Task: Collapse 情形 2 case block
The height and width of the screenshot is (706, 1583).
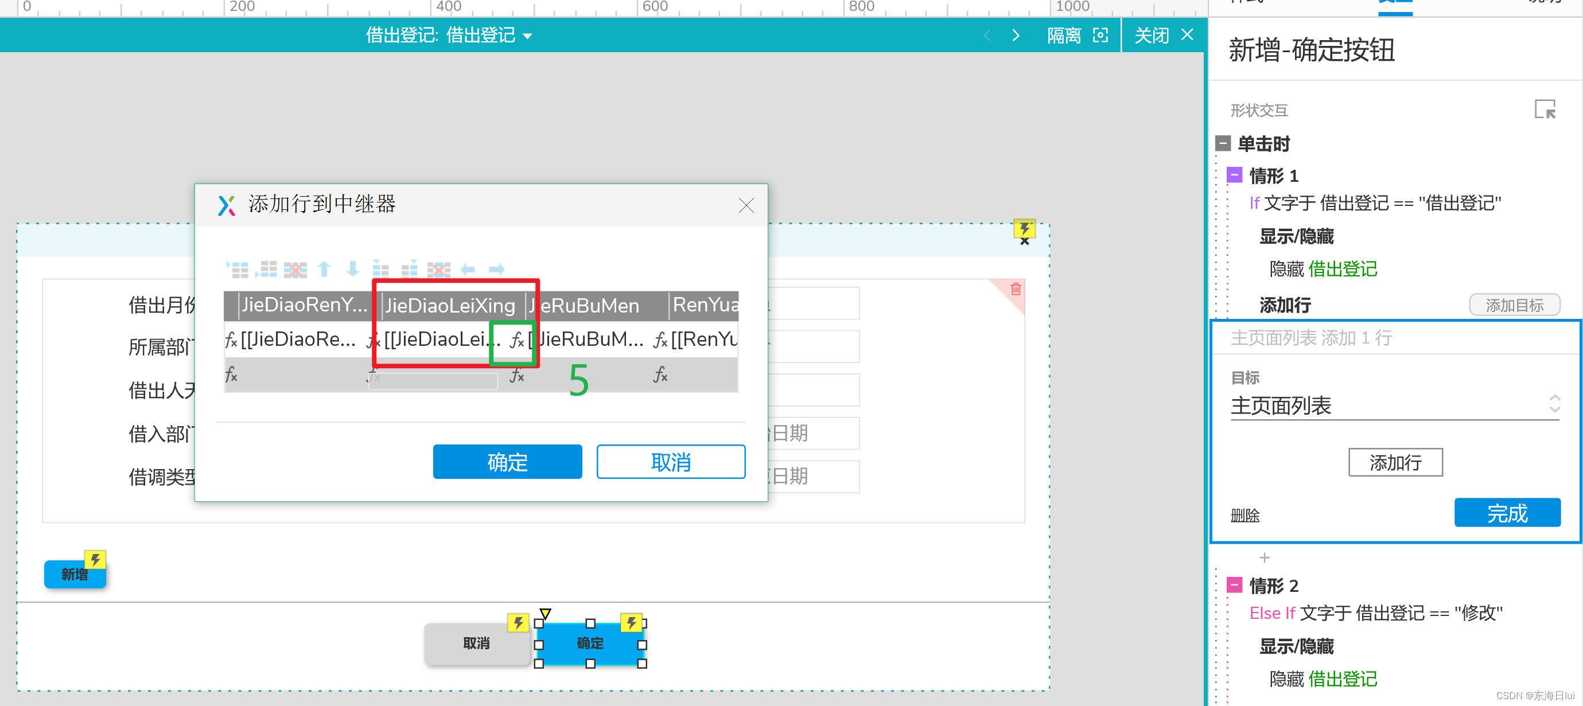Action: [1234, 585]
